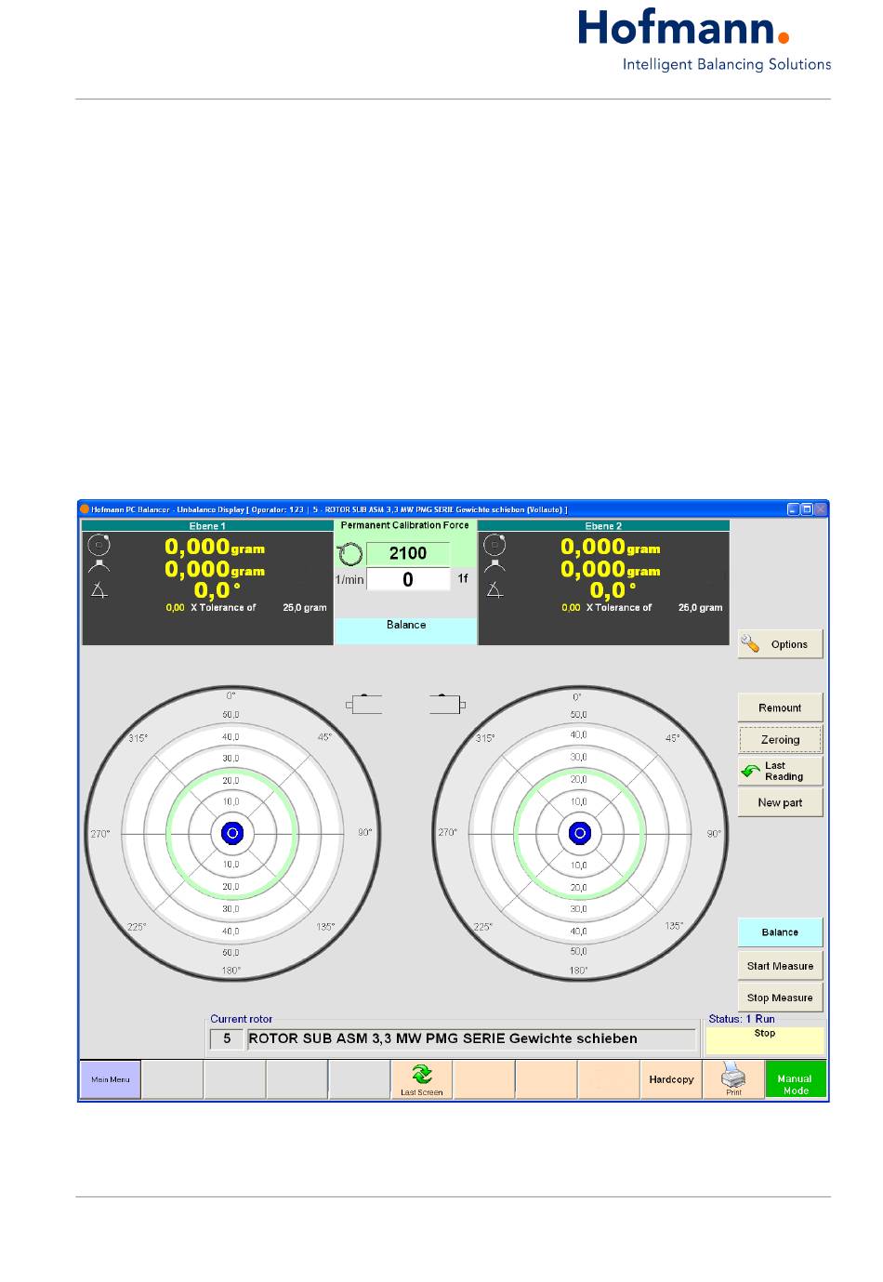Image resolution: width=883 pixels, height=1282 pixels.
Task: Click Ebene 2 angle icon
Action: click(x=495, y=589)
